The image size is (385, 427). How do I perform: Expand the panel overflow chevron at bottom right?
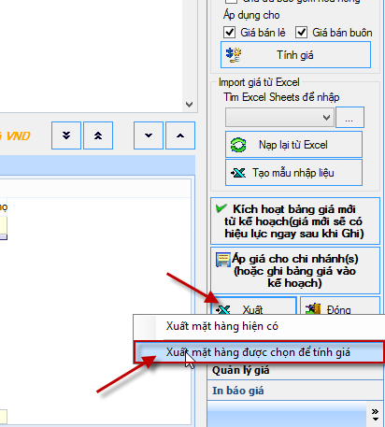[375, 415]
